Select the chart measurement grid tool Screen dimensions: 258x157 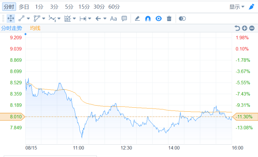[x=68, y=18]
